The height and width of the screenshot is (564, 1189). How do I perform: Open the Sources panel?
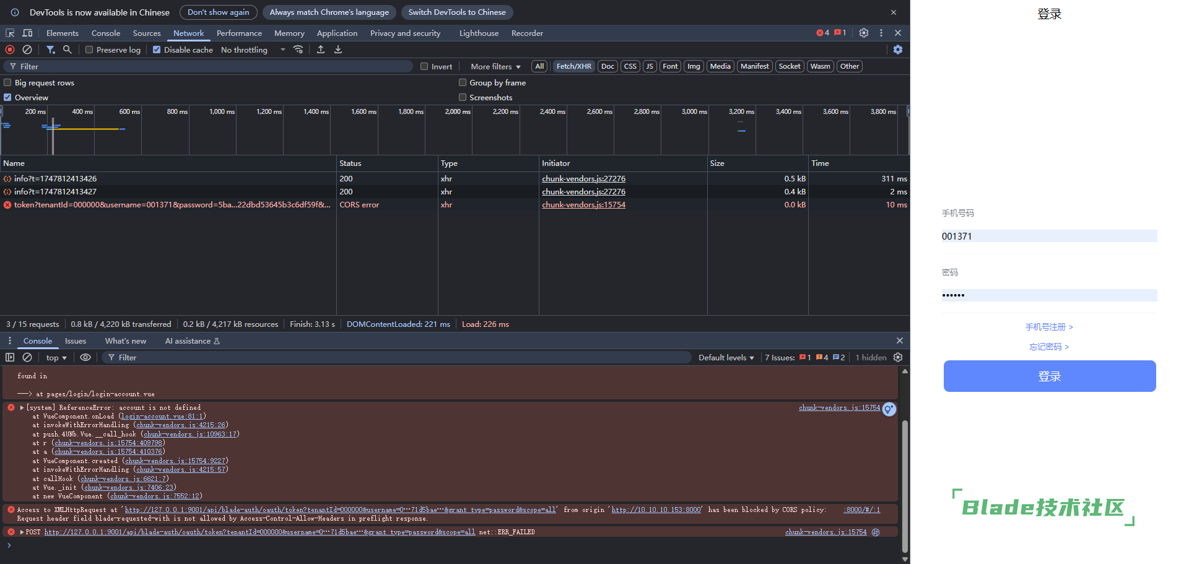click(x=147, y=33)
